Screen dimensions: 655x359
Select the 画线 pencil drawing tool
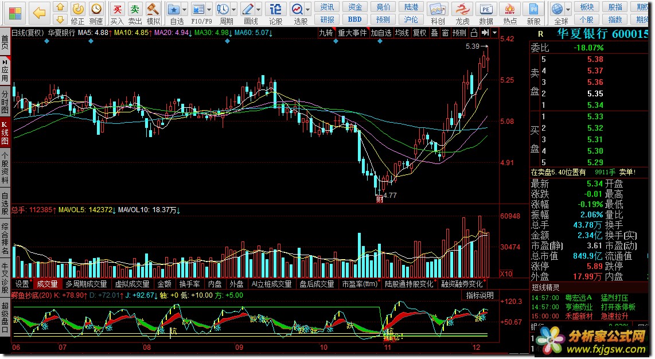click(x=248, y=9)
